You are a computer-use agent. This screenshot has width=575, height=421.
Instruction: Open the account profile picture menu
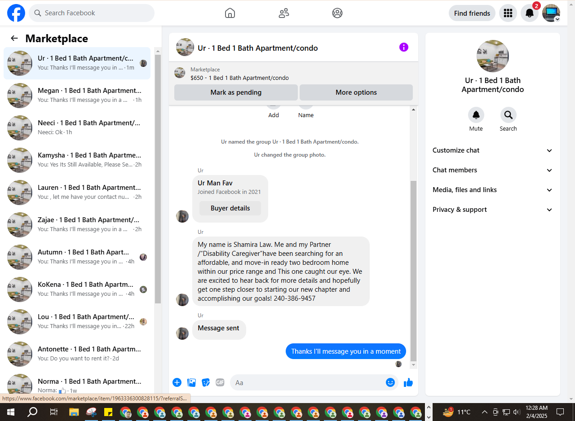click(551, 13)
